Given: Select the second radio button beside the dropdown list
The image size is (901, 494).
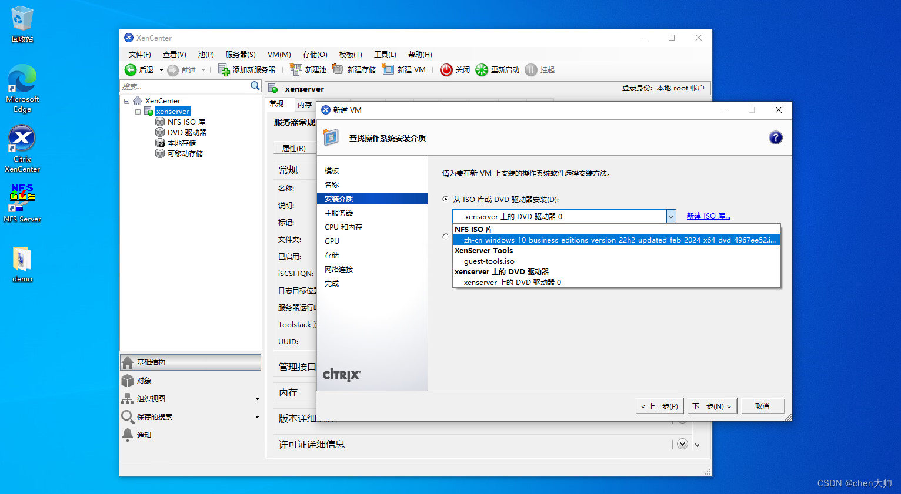Looking at the screenshot, I should pyautogui.click(x=446, y=236).
